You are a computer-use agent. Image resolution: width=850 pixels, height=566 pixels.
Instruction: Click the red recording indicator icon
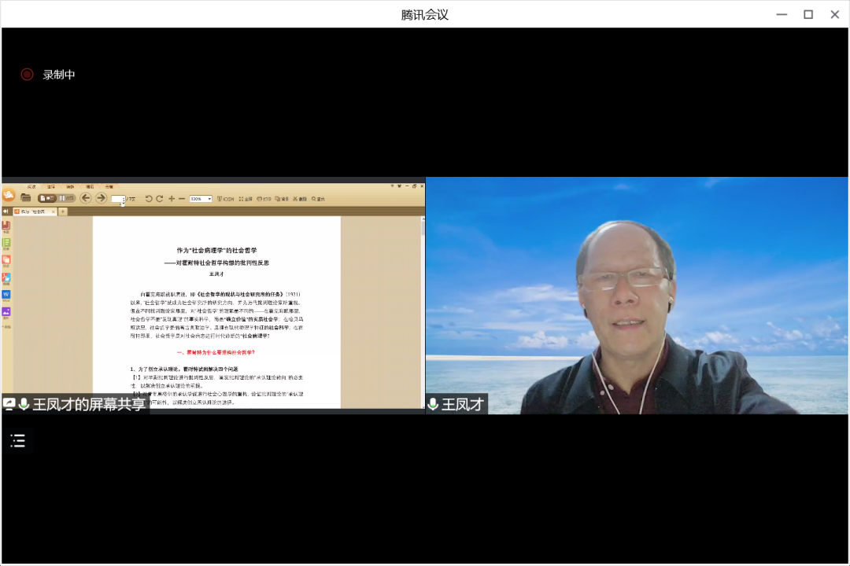[x=27, y=75]
